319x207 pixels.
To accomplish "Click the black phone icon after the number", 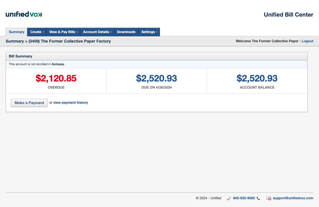I will [258, 198].
